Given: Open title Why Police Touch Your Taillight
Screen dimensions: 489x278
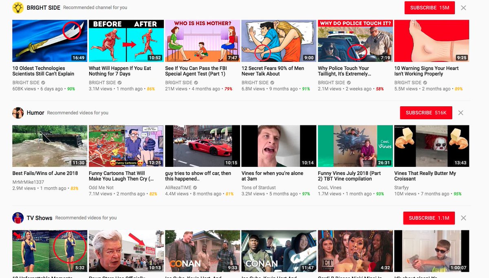Looking at the screenshot, I should pos(345,71).
